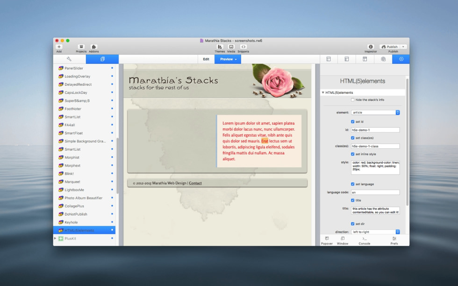458x286 pixels.
Task: Click the class(es) input field
Action: [x=375, y=146]
